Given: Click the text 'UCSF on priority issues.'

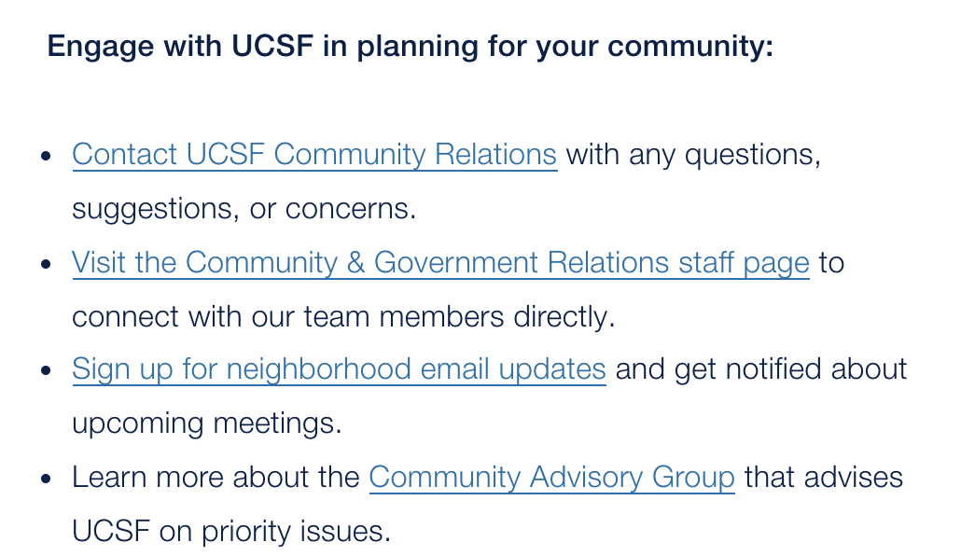Looking at the screenshot, I should click(x=231, y=532).
